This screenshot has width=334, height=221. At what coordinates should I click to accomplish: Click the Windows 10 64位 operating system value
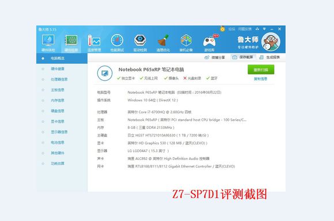tap(153, 100)
